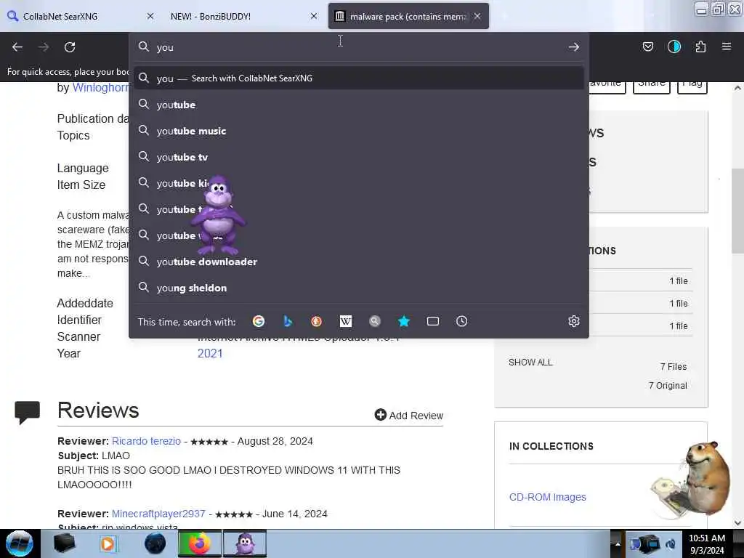Close the BonziBUDDY tab
This screenshot has width=744, height=558.
click(x=314, y=16)
